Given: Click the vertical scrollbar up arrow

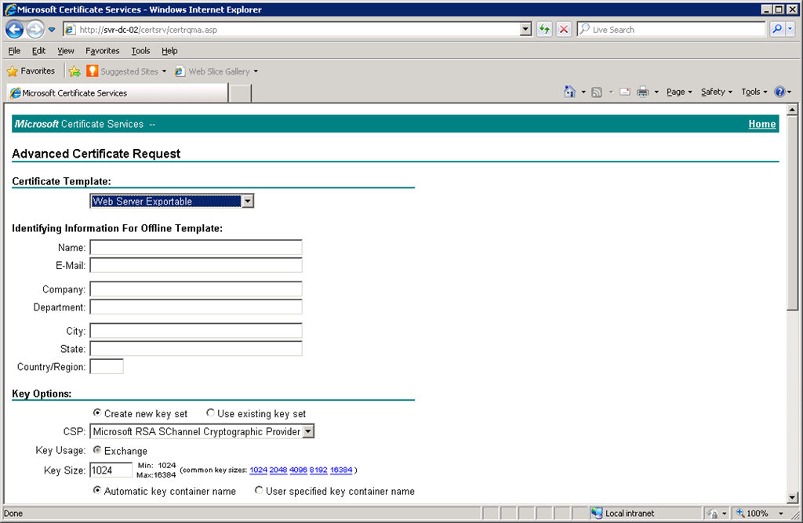Looking at the screenshot, I should point(792,110).
